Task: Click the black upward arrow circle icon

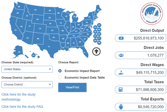Action: point(96,52)
